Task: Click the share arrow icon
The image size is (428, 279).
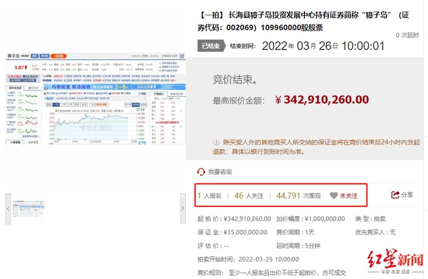Action: tap(395, 195)
